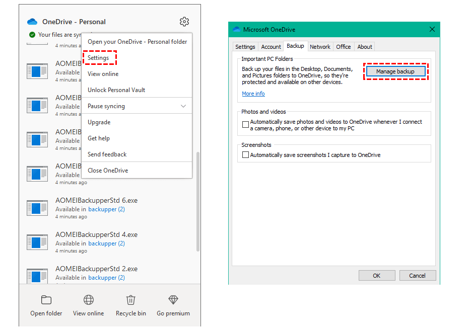The image size is (470, 333).
Task: Switch to the Settings tab in the dialog
Action: [x=245, y=47]
